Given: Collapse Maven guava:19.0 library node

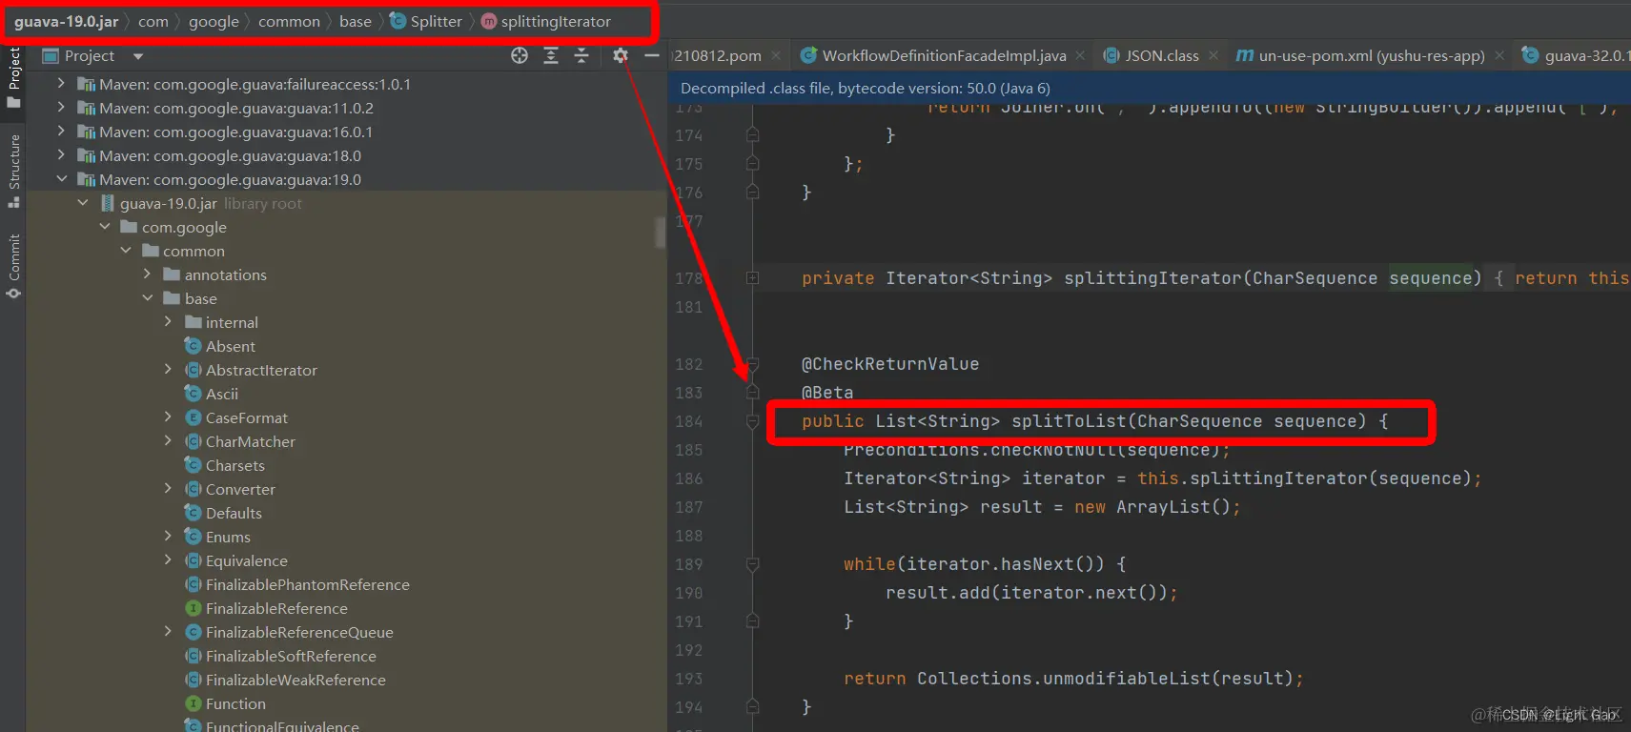Looking at the screenshot, I should pos(61,179).
